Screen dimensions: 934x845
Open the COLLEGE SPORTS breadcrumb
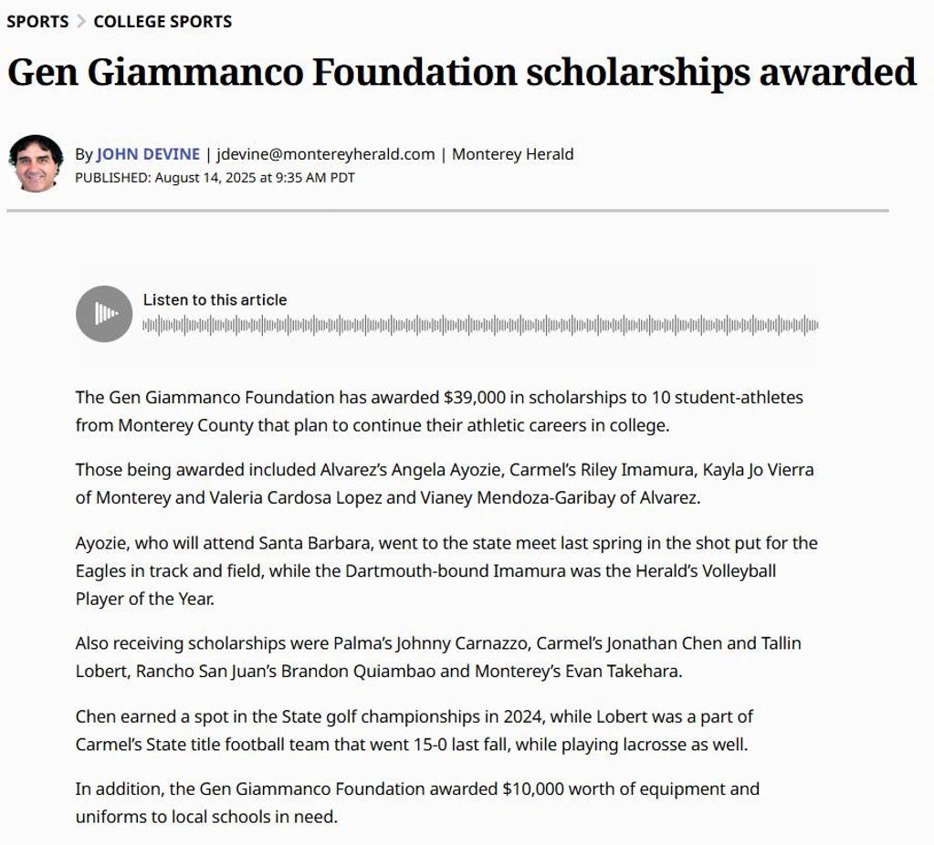(x=163, y=21)
